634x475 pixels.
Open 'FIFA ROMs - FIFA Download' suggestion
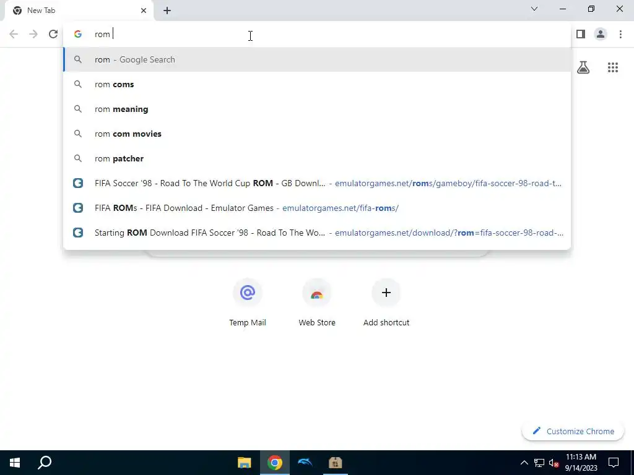[317, 208]
